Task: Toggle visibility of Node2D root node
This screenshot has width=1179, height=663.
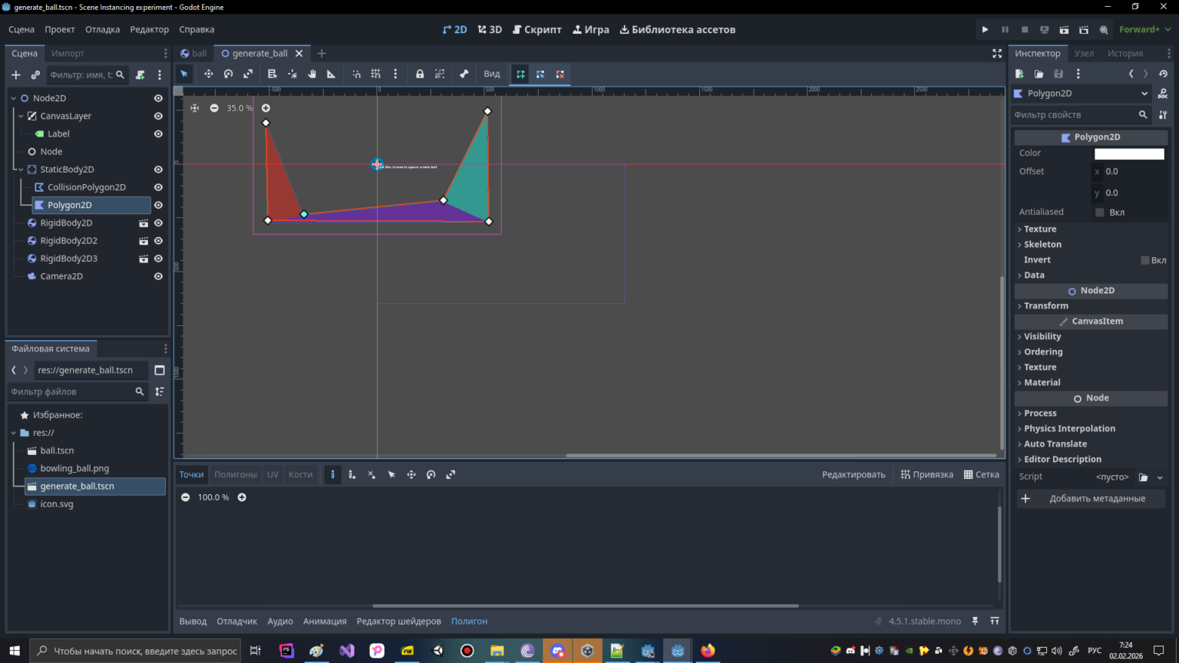Action: click(158, 98)
